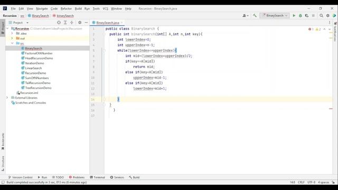
Task: Open Build tool window at bottom
Action: point(134,177)
